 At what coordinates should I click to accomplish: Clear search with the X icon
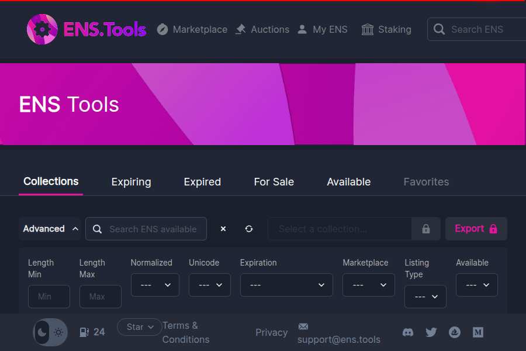pos(223,229)
